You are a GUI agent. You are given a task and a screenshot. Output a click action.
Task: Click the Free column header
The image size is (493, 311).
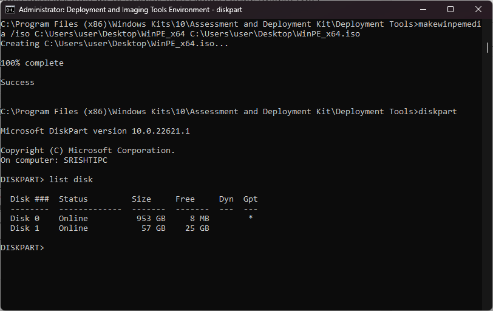tap(185, 199)
